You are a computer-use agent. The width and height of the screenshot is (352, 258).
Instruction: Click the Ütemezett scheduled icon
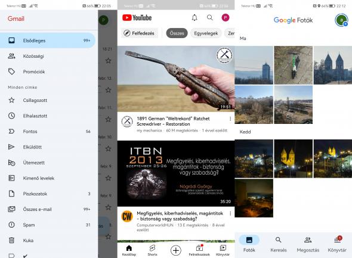click(11, 163)
